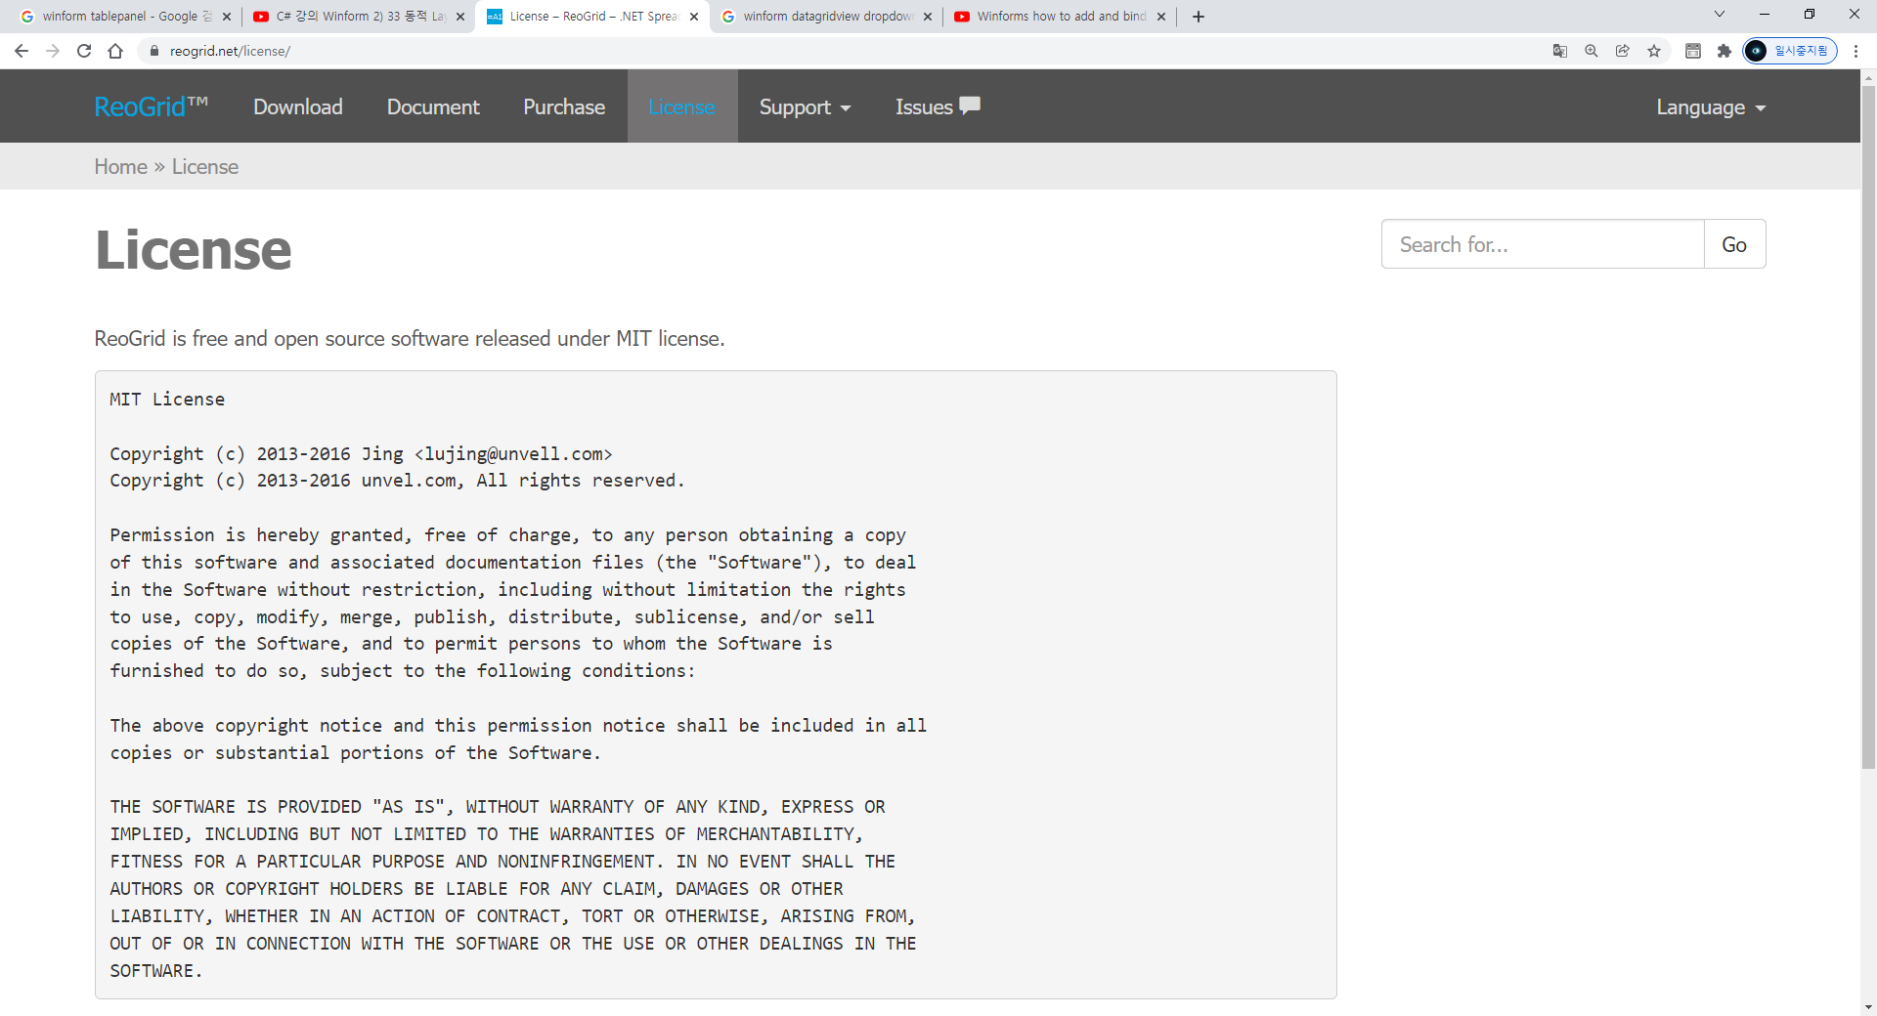
Task: Expand the Language dropdown
Action: click(1711, 107)
